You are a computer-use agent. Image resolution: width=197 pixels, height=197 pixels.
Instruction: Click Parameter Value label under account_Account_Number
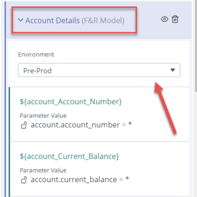[43, 116]
